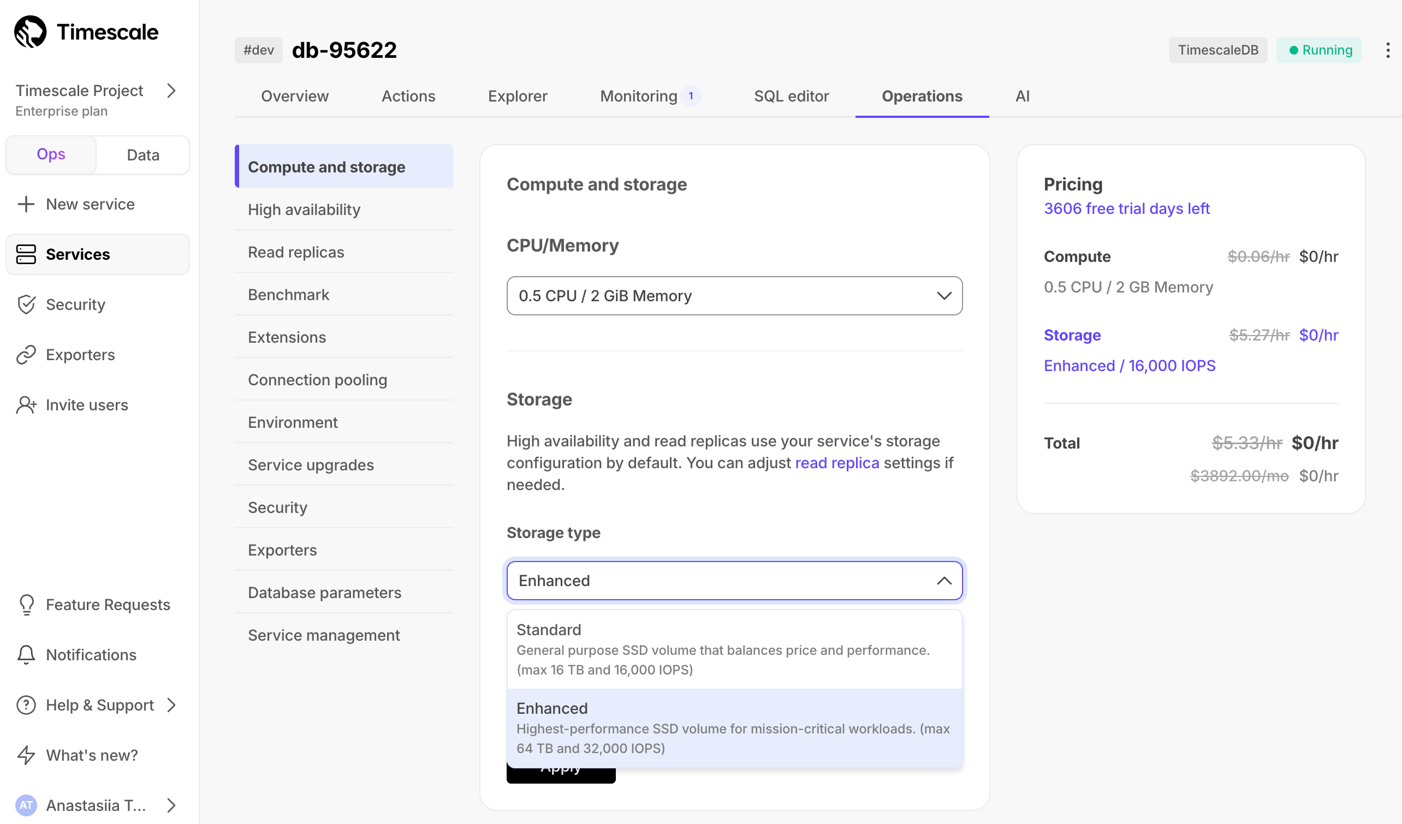The height and width of the screenshot is (824, 1402).
Task: Click the Running status badge
Action: 1318,50
